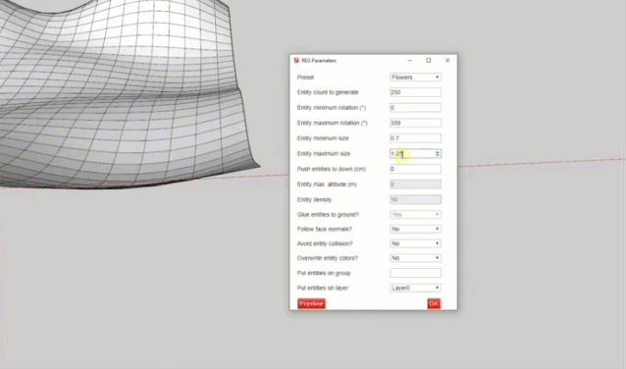Click the Entity count to generate label
626x369 pixels.
pyautogui.click(x=328, y=92)
